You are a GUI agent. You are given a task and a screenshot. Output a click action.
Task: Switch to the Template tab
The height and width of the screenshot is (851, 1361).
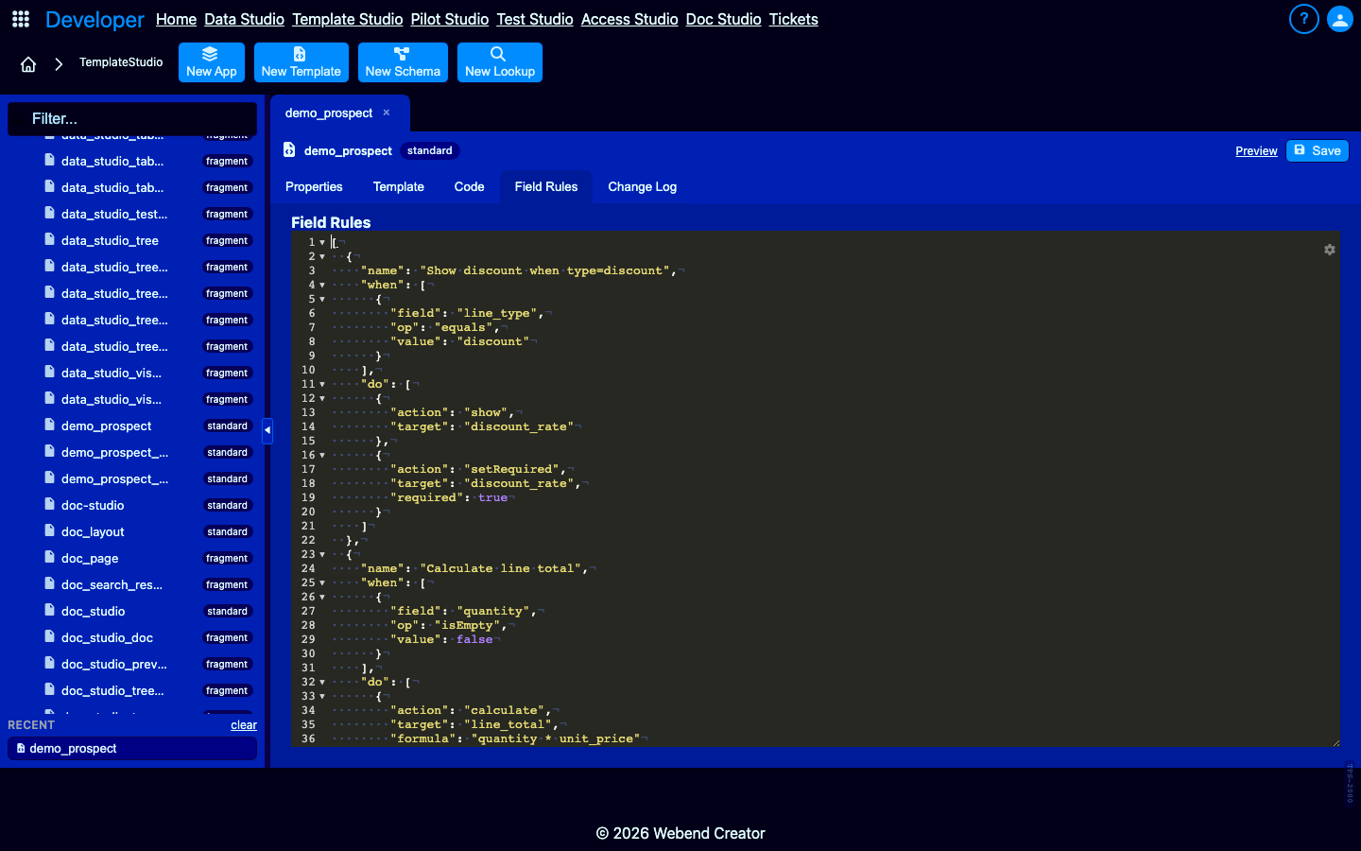point(399,187)
